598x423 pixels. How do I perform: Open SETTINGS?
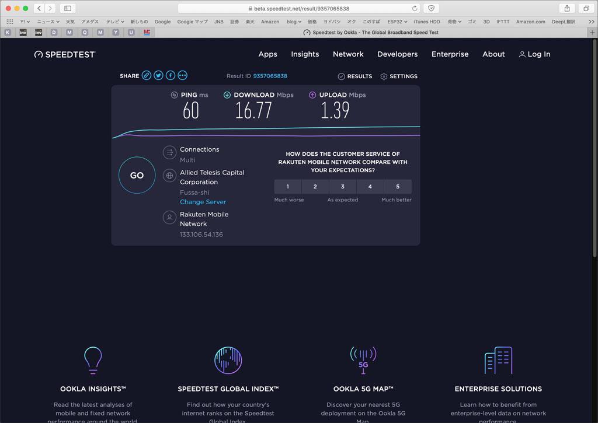[399, 76]
